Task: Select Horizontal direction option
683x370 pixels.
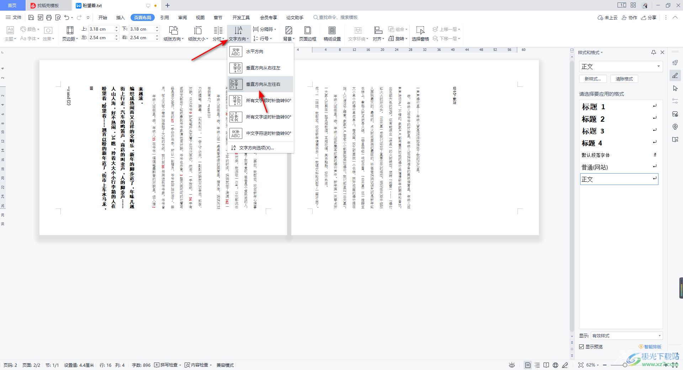Action: 260,52
